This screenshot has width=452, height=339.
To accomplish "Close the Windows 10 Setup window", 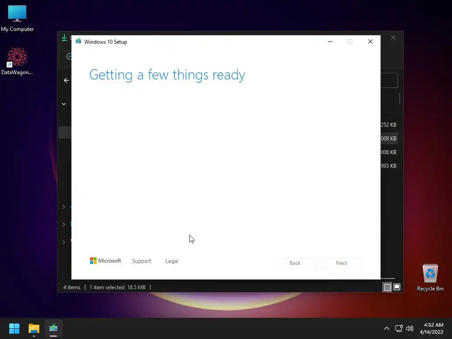I will 370,42.
